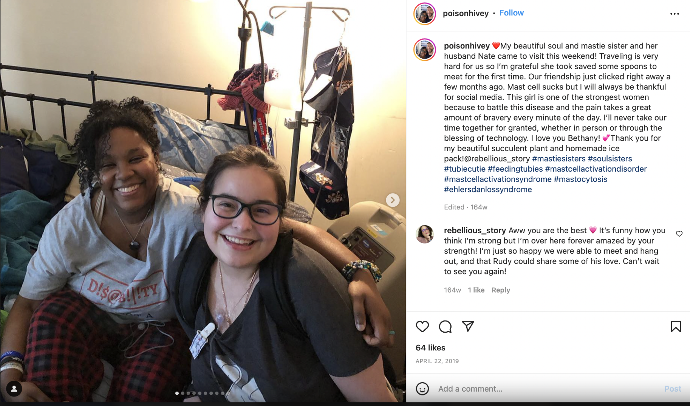
Task: Go to next photo with arrow chevron
Action: point(393,200)
